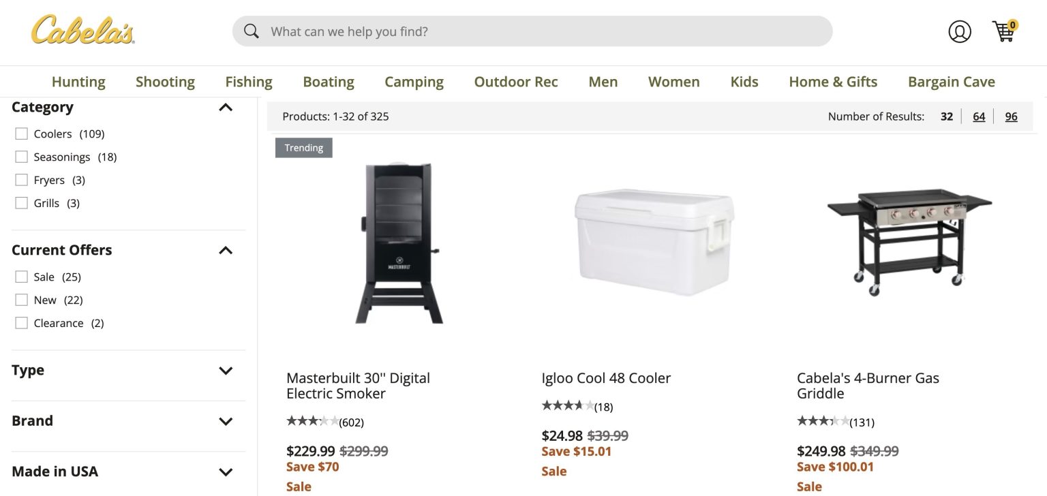Viewport: 1047px width, 496px height.
Task: Show 96 results per page
Action: 1011,116
